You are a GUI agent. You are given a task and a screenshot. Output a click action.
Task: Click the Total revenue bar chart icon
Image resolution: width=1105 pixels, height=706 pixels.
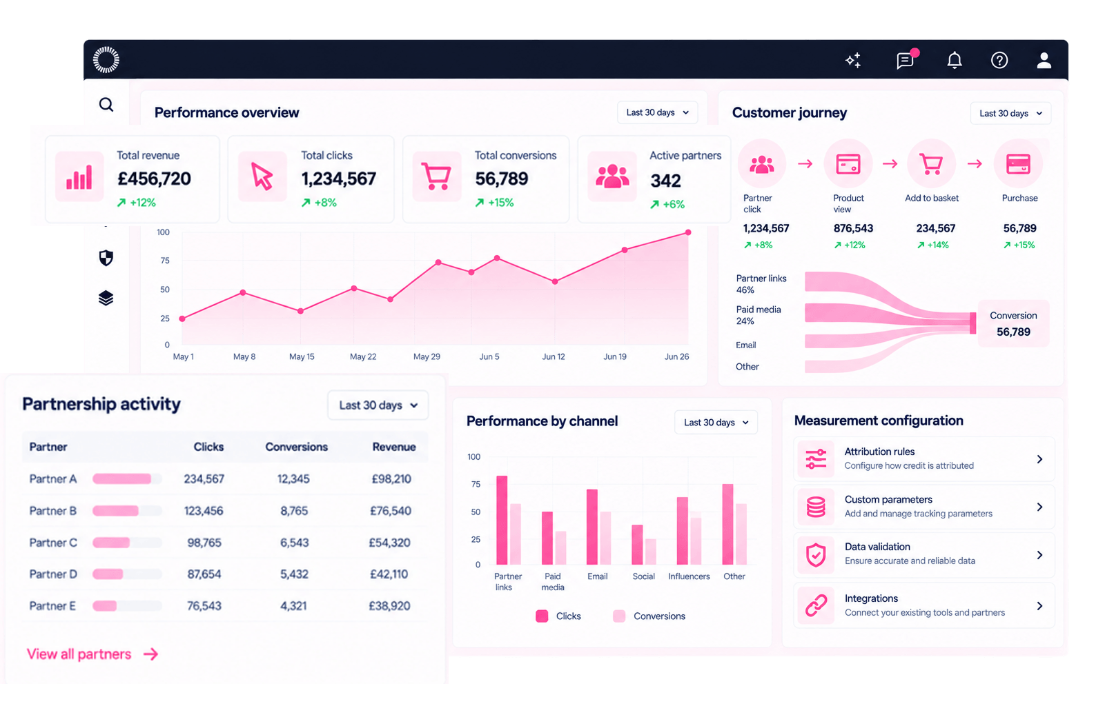79,177
